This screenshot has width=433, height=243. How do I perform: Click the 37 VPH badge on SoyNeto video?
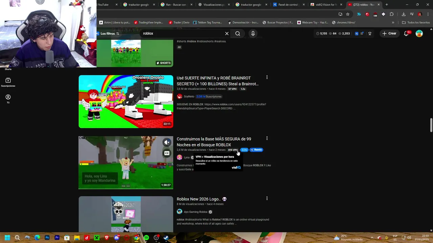(232, 89)
